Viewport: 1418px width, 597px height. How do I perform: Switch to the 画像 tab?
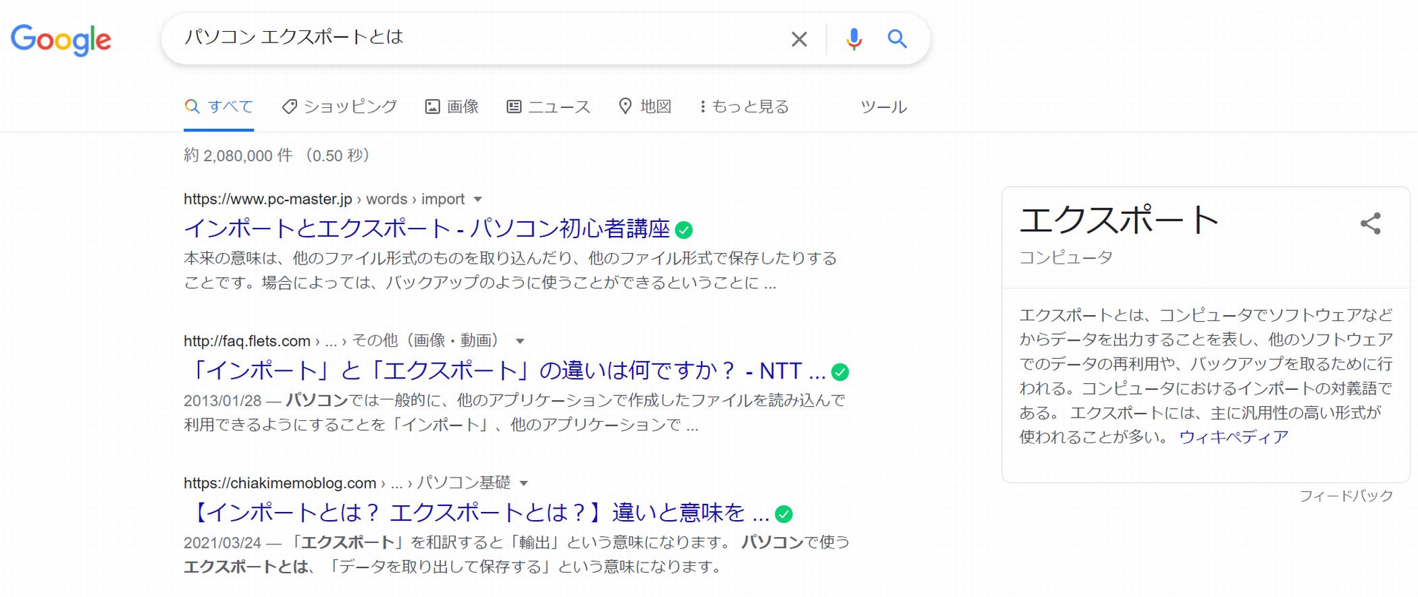click(x=452, y=107)
